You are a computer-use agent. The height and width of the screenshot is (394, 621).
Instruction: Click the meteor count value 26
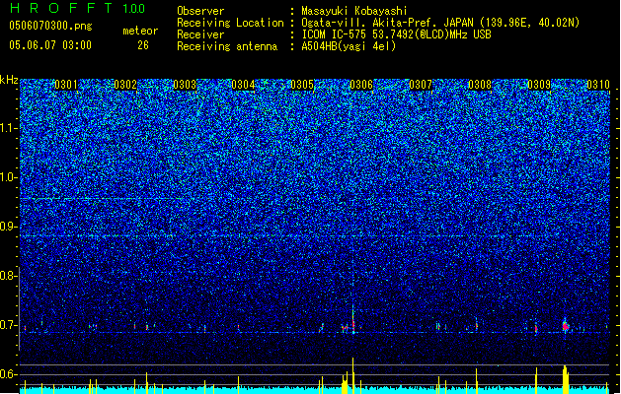pyautogui.click(x=143, y=45)
